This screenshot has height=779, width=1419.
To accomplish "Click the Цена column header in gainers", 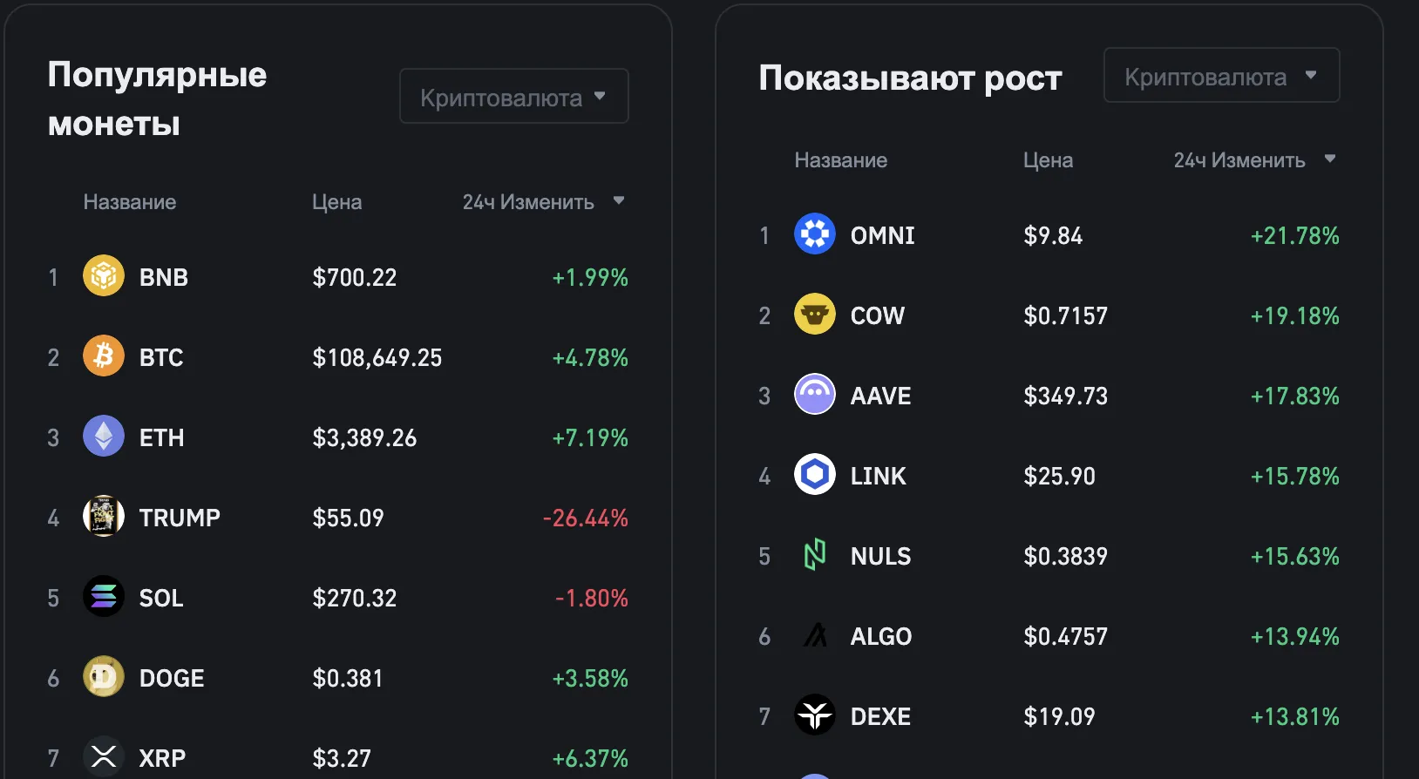I will (x=1048, y=160).
